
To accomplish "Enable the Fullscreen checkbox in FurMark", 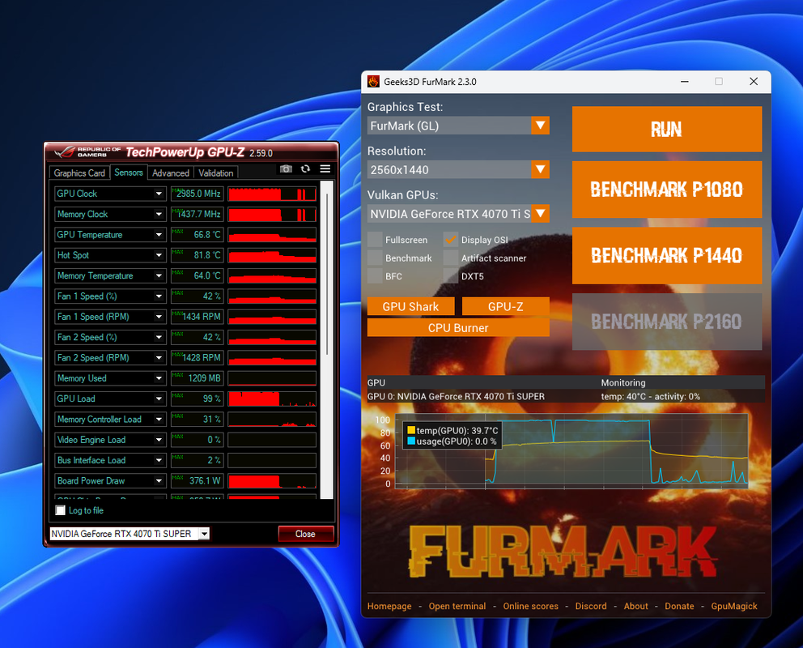I will pyautogui.click(x=375, y=239).
